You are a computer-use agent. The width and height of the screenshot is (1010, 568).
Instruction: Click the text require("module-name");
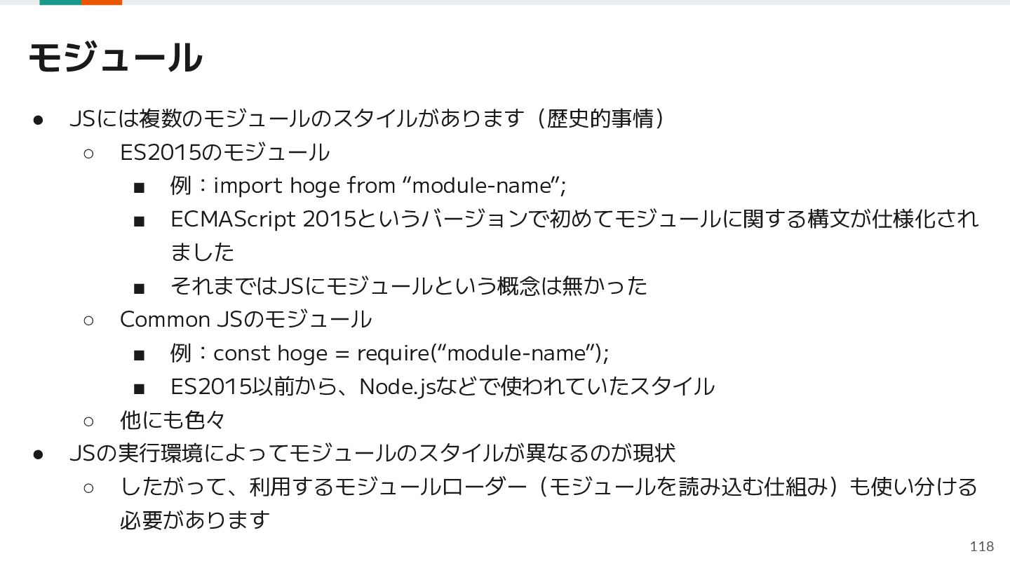483,353
